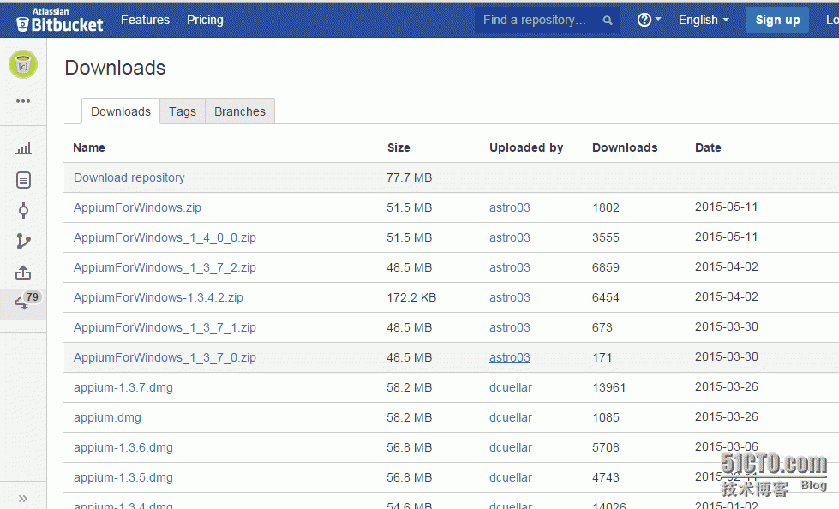Click the Date column header
Screen dimensions: 839x509
[x=708, y=147]
